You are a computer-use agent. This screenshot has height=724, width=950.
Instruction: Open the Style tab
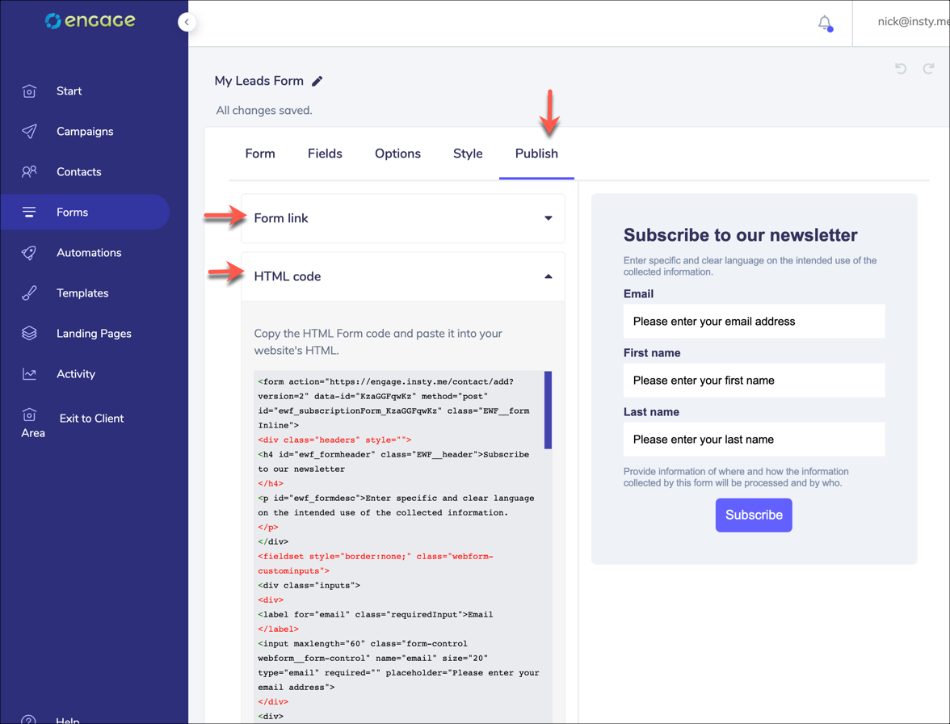468,154
